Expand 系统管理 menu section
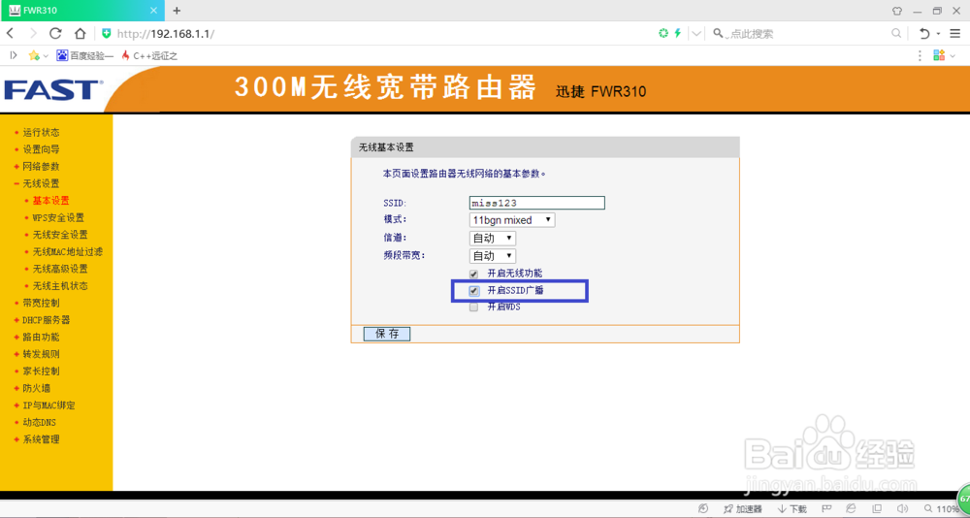The height and width of the screenshot is (518, 970). (41, 439)
